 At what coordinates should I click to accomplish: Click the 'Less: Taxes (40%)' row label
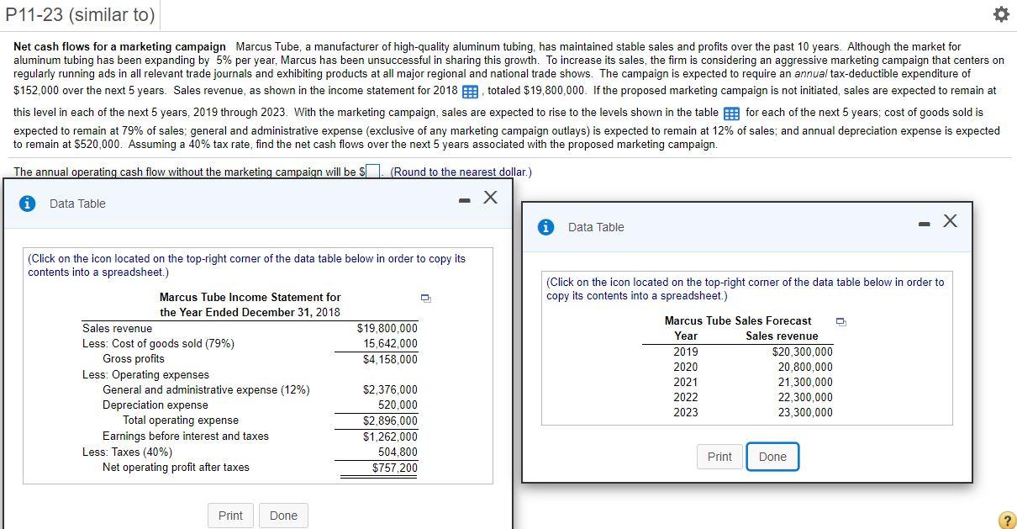[x=127, y=452]
